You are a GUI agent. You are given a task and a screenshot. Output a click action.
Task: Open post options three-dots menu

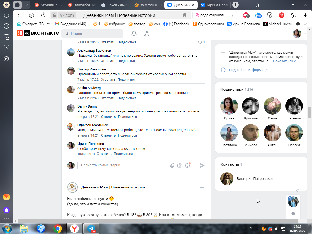202,187
